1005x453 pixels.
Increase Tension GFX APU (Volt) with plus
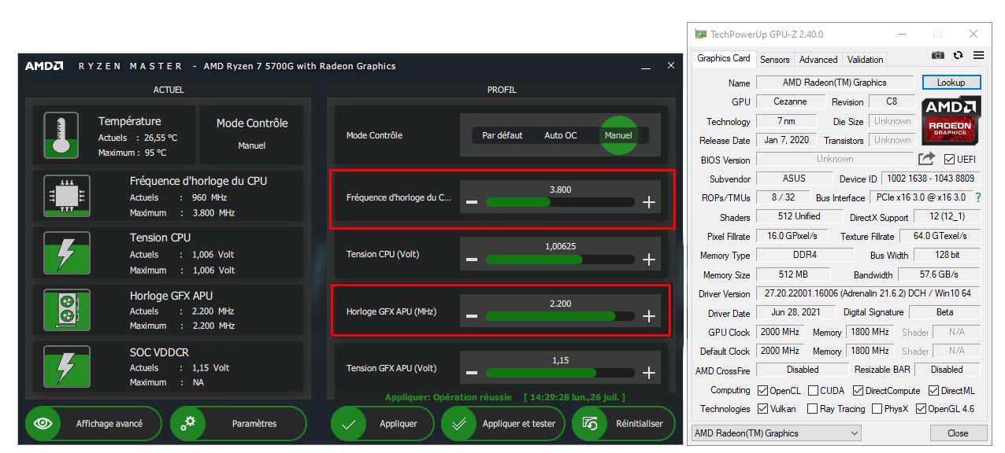[649, 373]
